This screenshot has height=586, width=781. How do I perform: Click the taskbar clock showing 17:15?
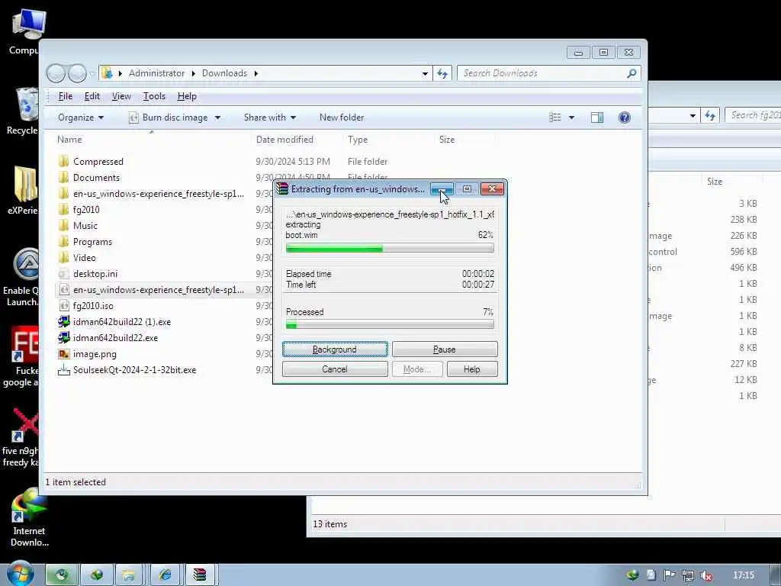tap(744, 575)
